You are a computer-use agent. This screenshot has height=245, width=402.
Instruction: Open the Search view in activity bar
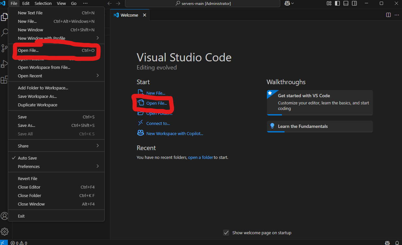pos(4,33)
